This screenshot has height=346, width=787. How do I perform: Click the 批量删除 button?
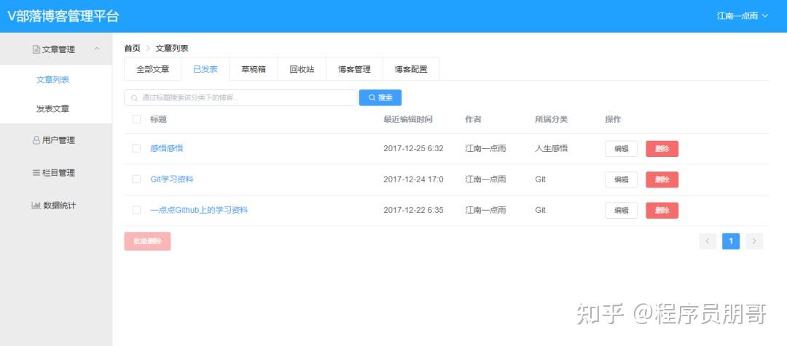tap(147, 241)
